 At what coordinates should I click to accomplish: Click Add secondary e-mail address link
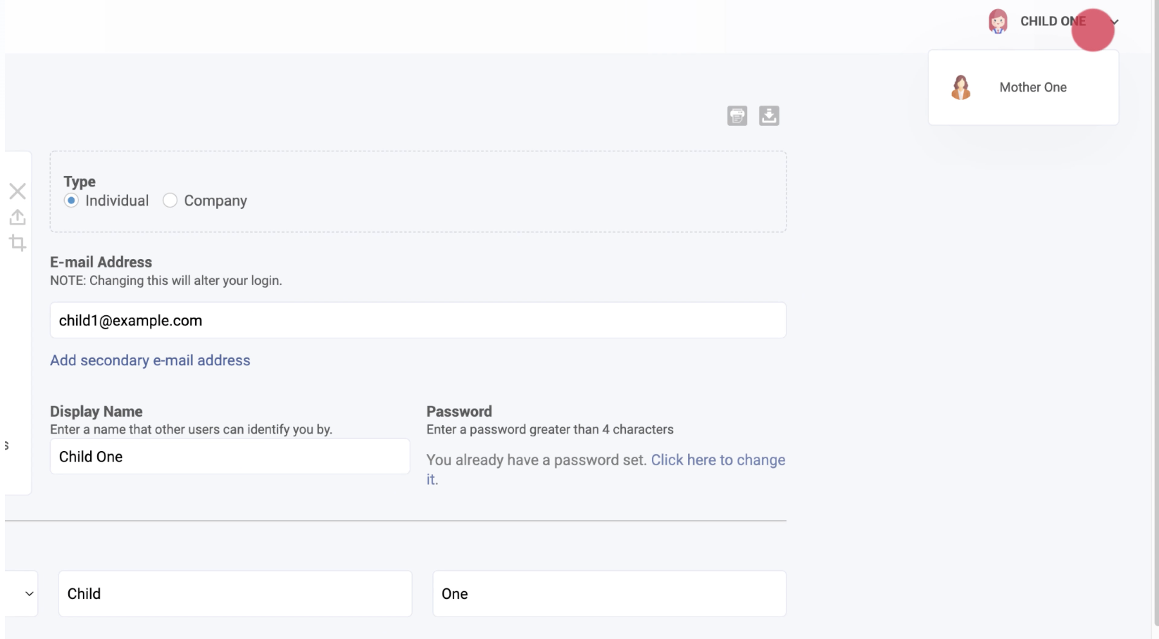[x=150, y=360]
